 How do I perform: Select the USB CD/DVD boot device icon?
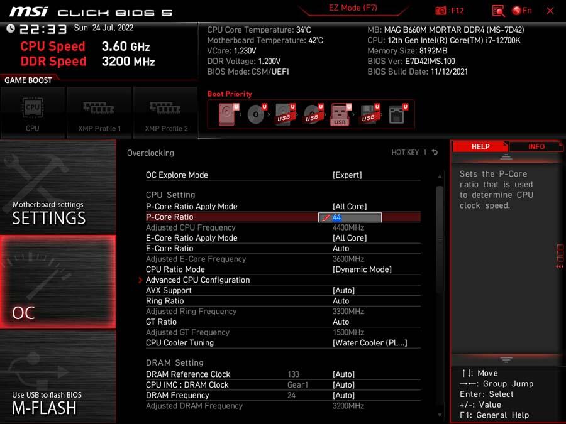click(313, 114)
